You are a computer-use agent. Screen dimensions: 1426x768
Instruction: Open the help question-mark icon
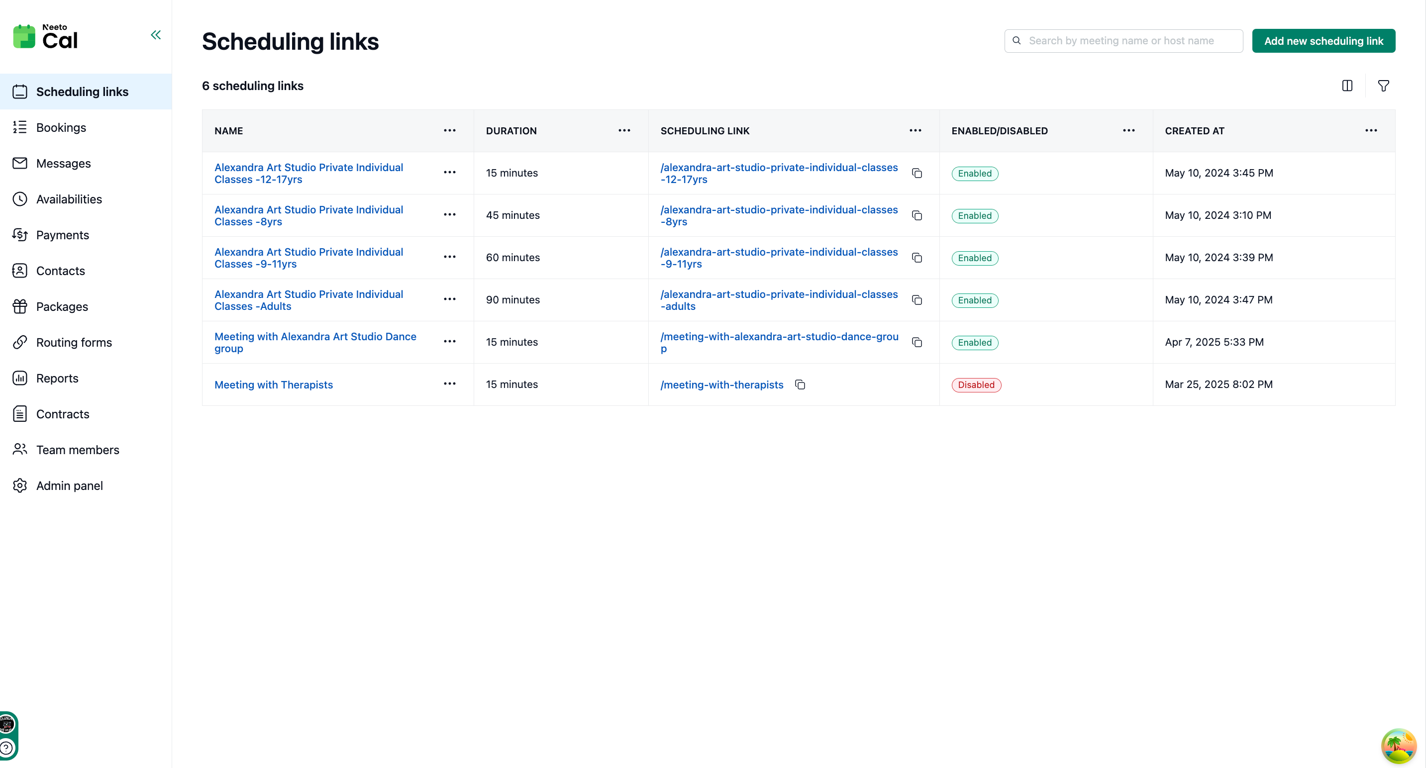6,749
